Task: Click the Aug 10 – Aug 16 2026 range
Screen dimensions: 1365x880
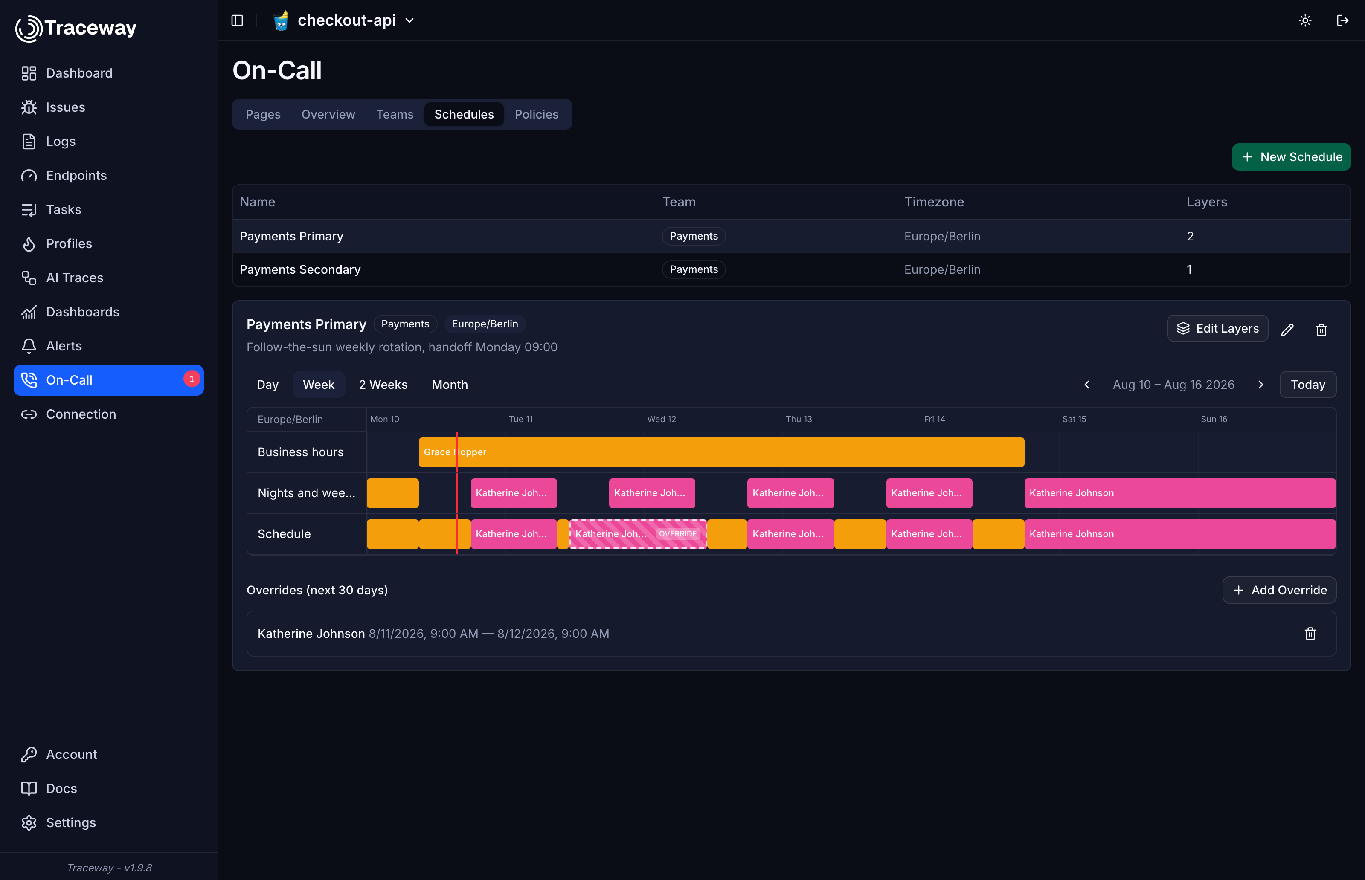Action: coord(1173,385)
